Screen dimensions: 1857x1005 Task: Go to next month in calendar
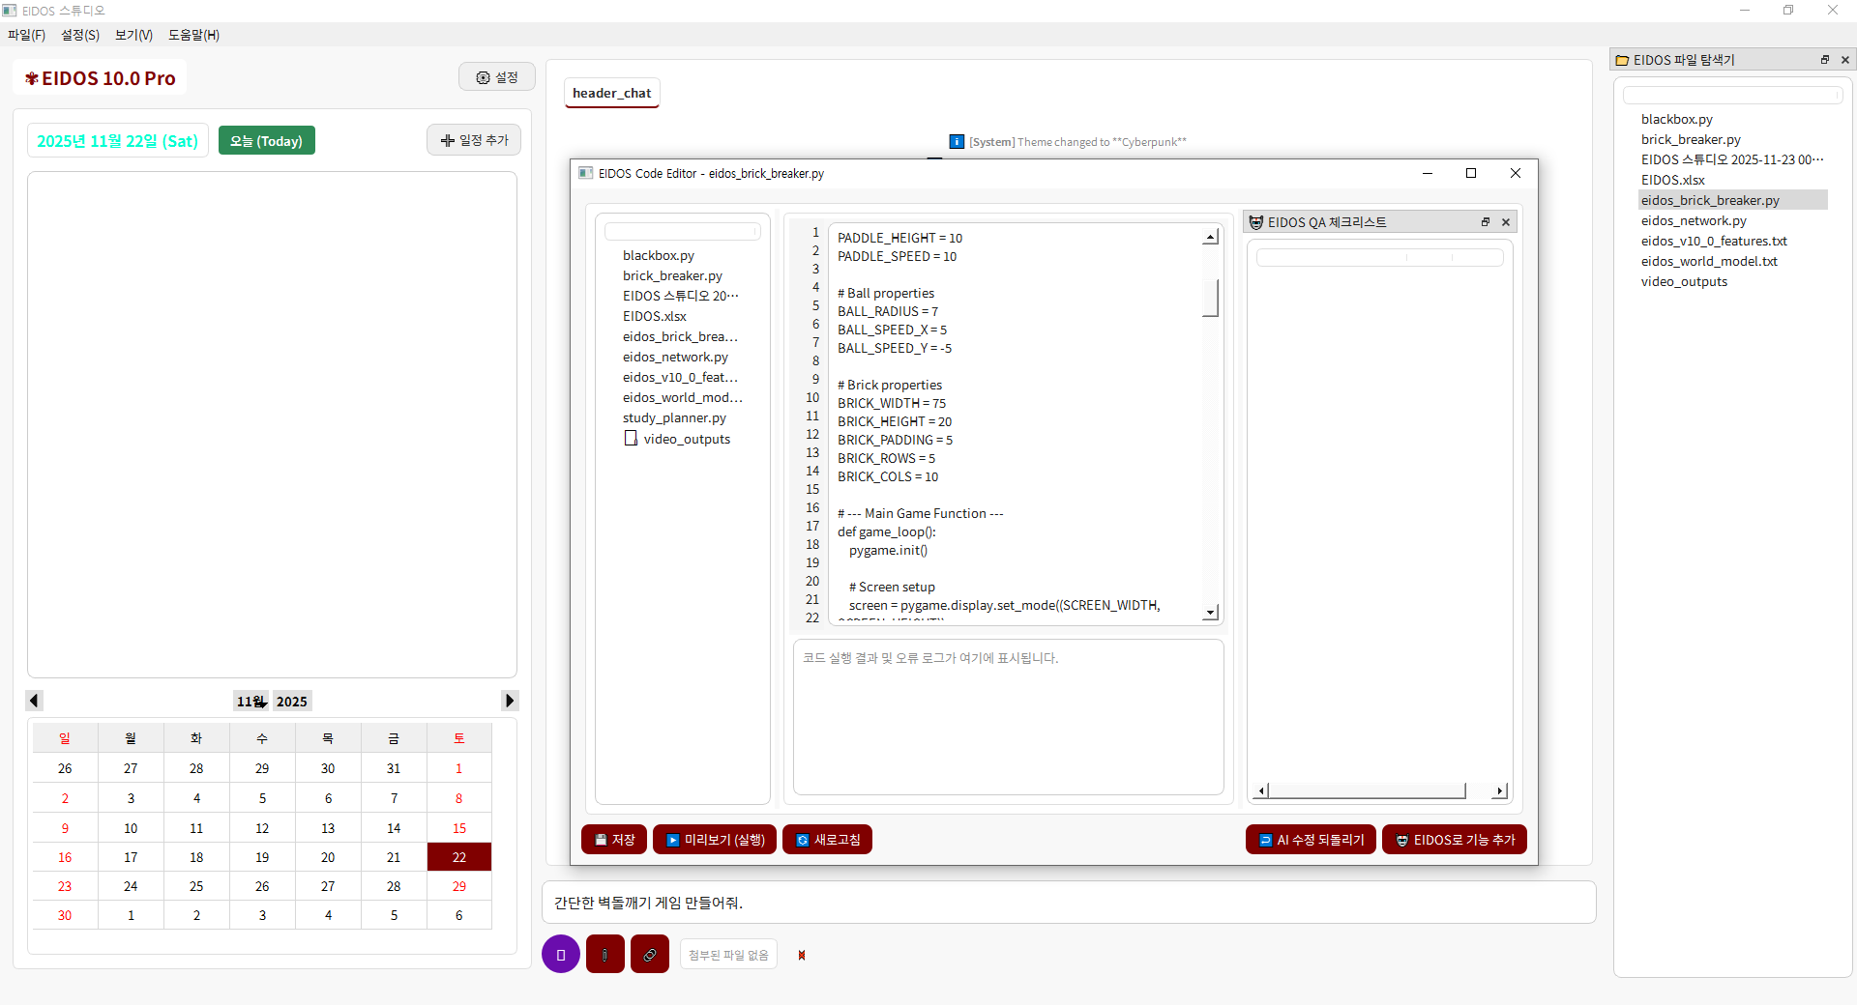point(510,700)
